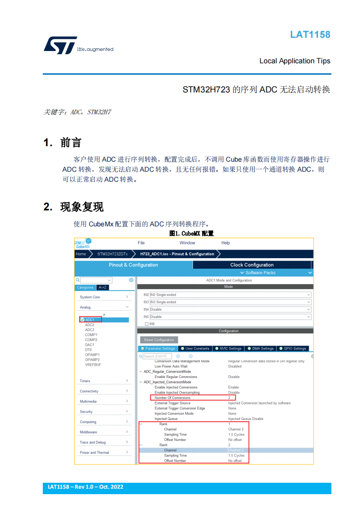Click the Reset Configuration button
The image size is (361, 511).
click(159, 340)
